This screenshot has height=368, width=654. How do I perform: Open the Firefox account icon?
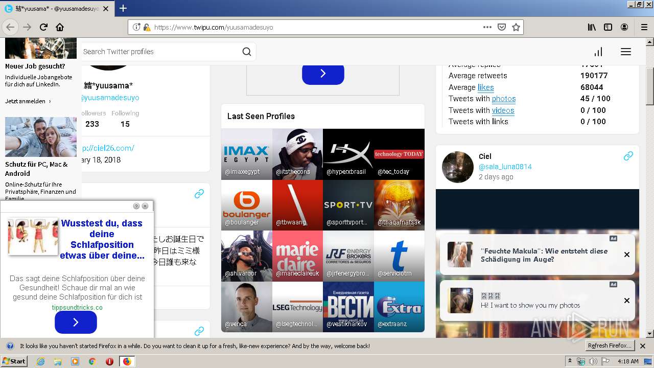[624, 27]
